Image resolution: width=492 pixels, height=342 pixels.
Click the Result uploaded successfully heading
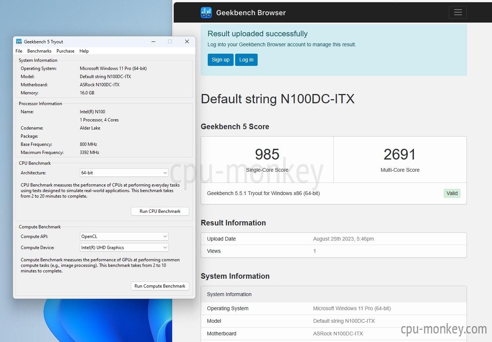(258, 34)
